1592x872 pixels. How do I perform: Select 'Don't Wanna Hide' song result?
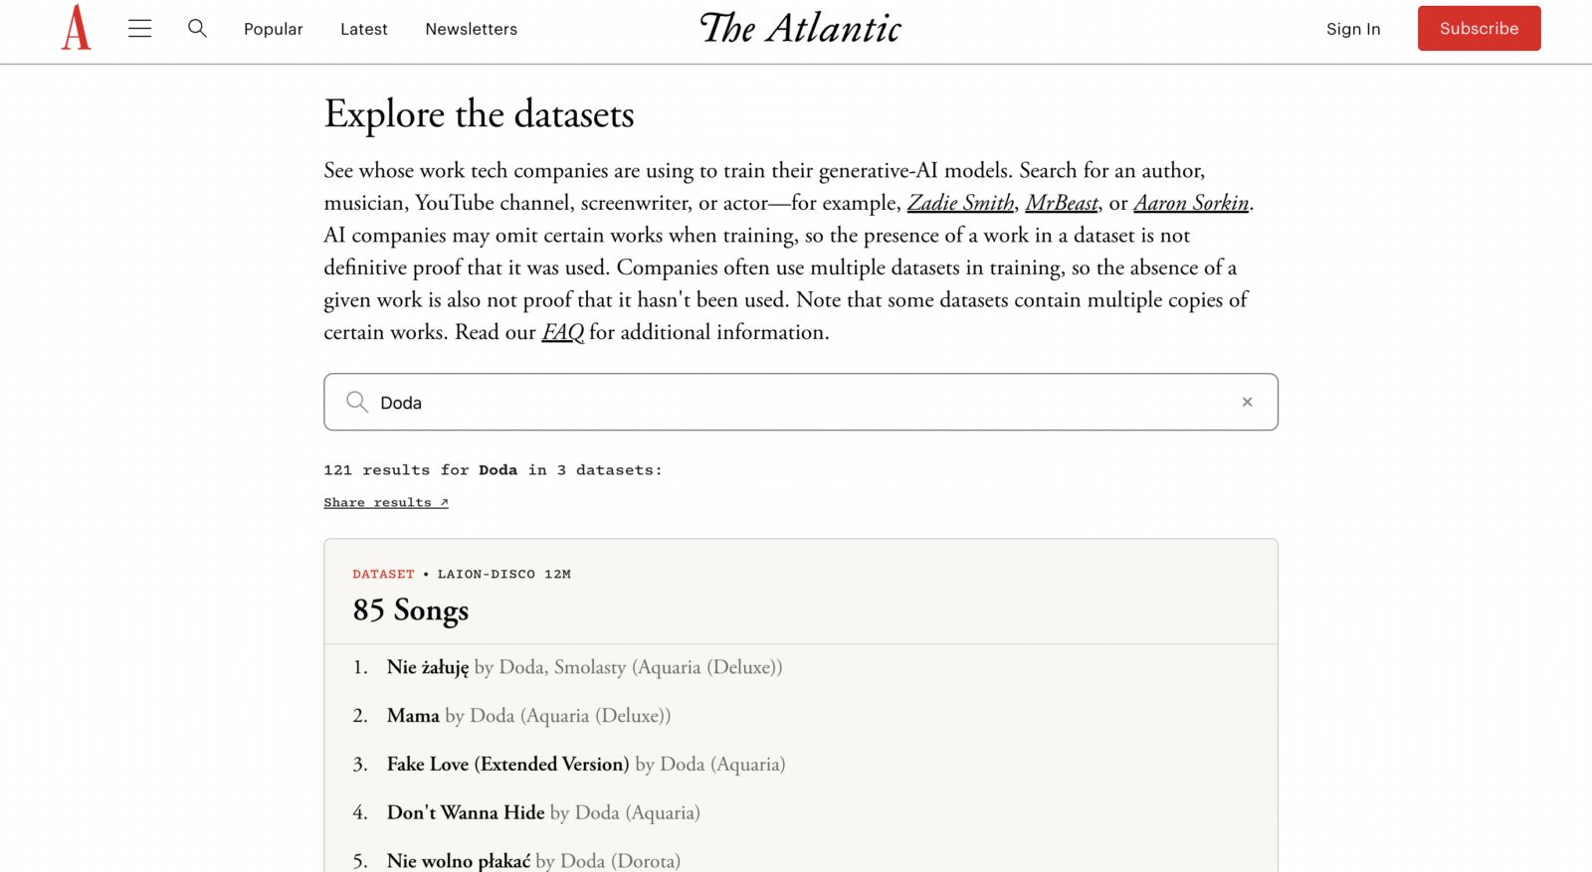coord(466,812)
